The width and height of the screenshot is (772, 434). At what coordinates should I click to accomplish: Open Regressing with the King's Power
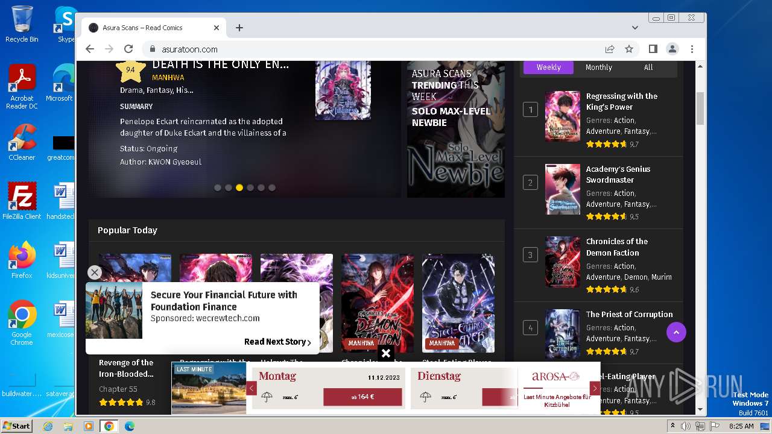[x=622, y=101]
